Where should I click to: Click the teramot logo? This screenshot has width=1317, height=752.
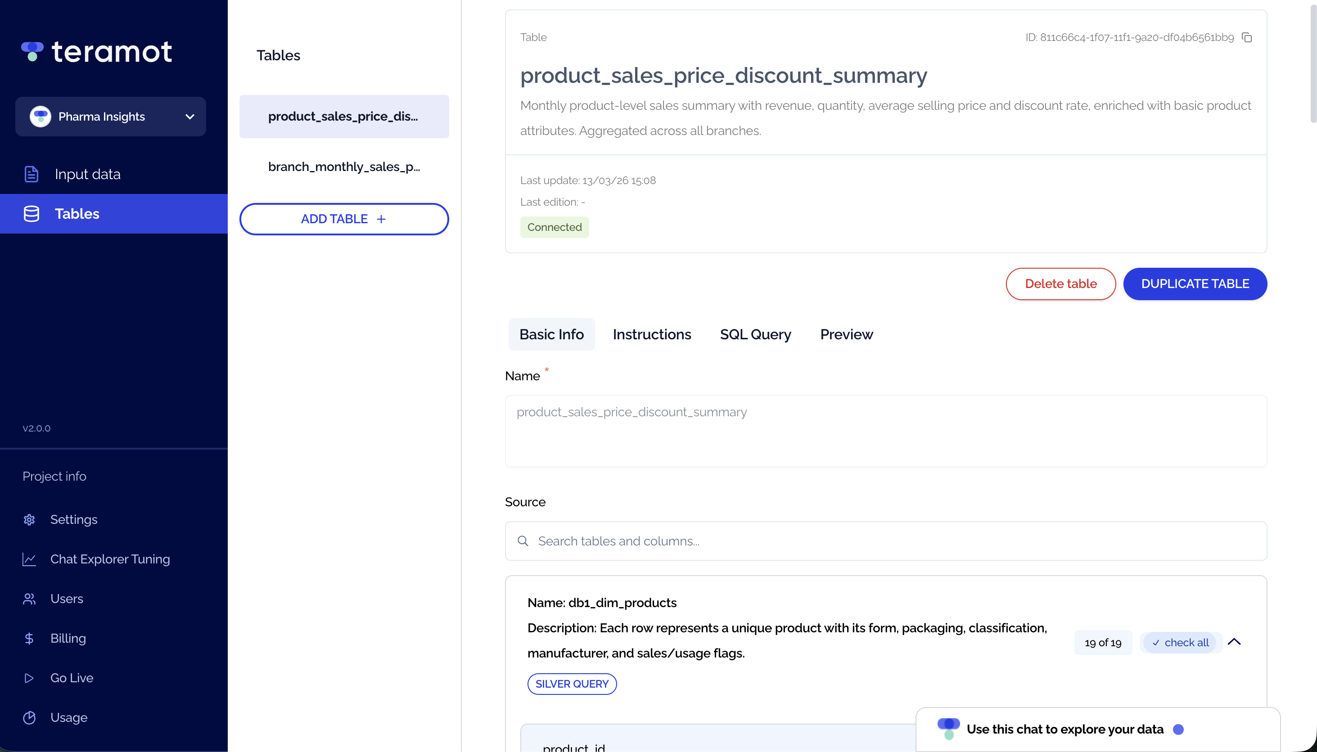click(x=97, y=52)
